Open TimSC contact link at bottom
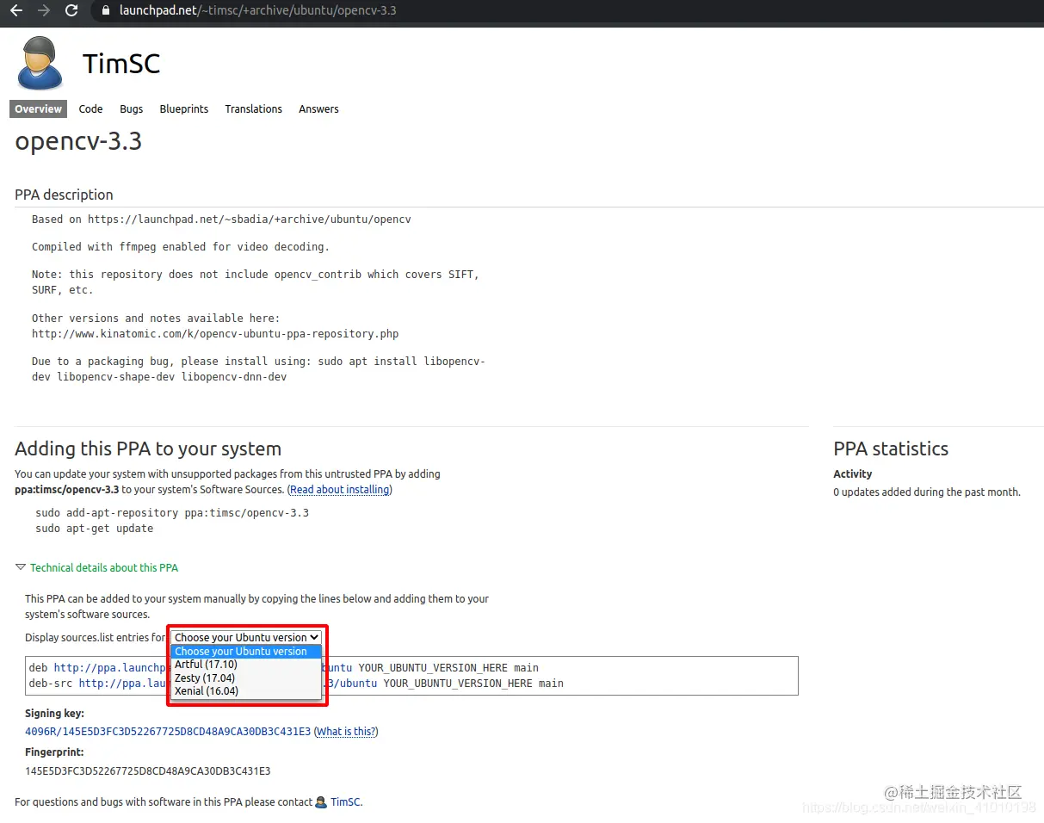 click(x=346, y=802)
